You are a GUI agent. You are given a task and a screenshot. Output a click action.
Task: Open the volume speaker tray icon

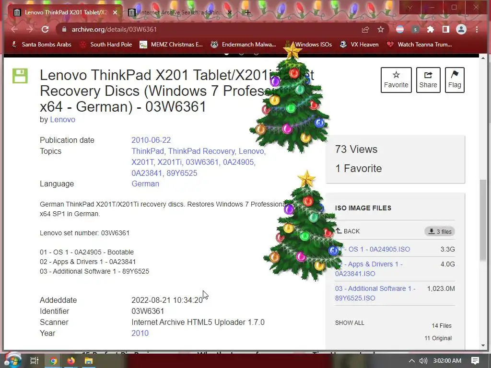[423, 361]
